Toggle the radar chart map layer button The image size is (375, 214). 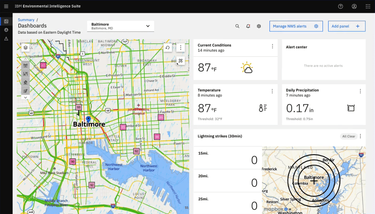(x=25, y=74)
